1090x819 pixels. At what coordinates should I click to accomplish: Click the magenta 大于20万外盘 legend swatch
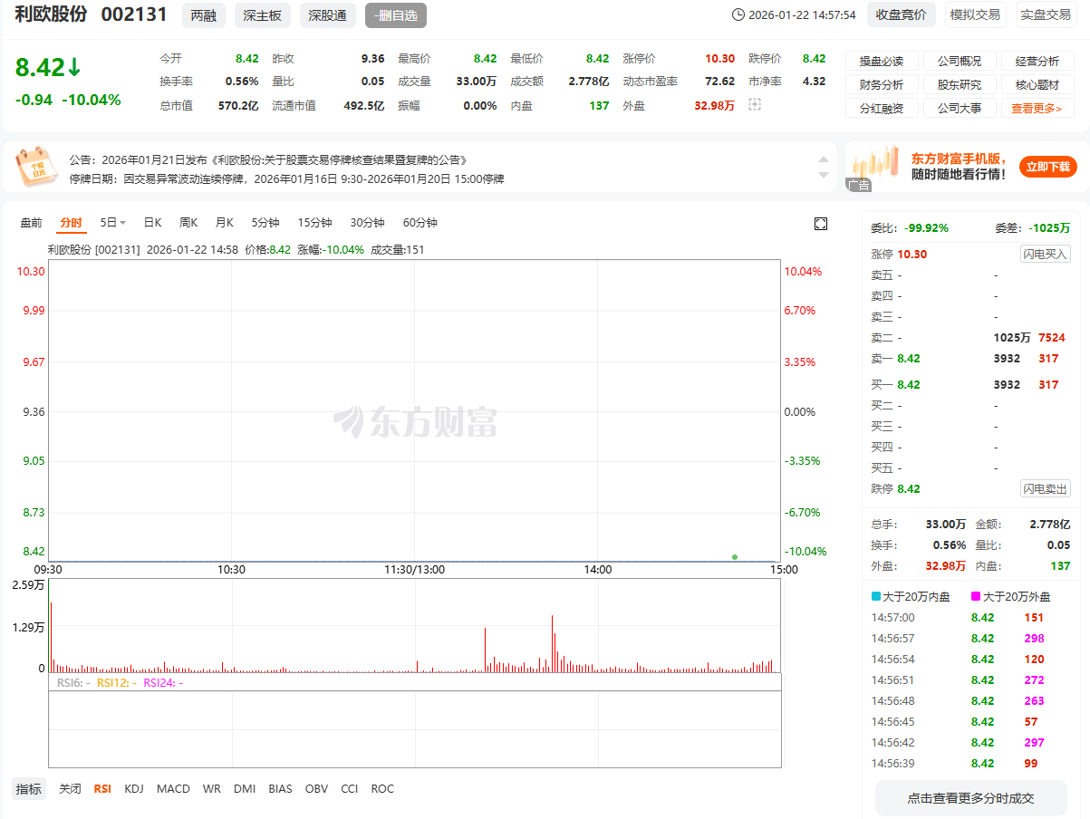976,597
